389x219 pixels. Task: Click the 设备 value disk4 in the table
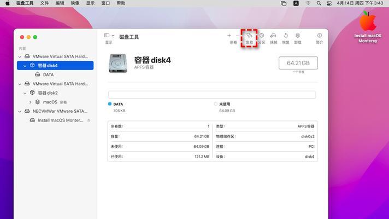pyautogui.click(x=310, y=157)
